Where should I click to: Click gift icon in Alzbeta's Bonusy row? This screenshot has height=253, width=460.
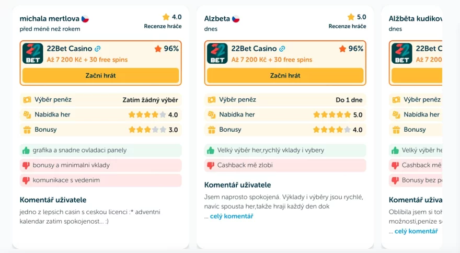click(211, 130)
